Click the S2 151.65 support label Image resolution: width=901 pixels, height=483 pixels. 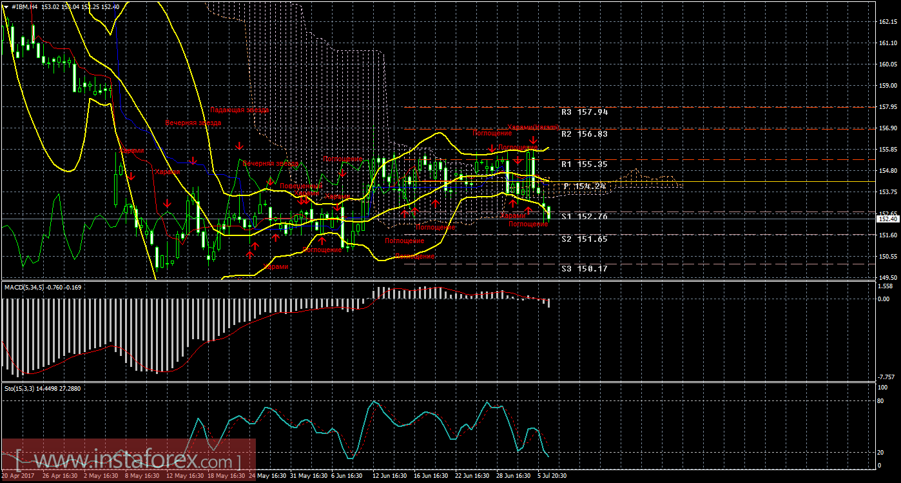click(x=585, y=239)
